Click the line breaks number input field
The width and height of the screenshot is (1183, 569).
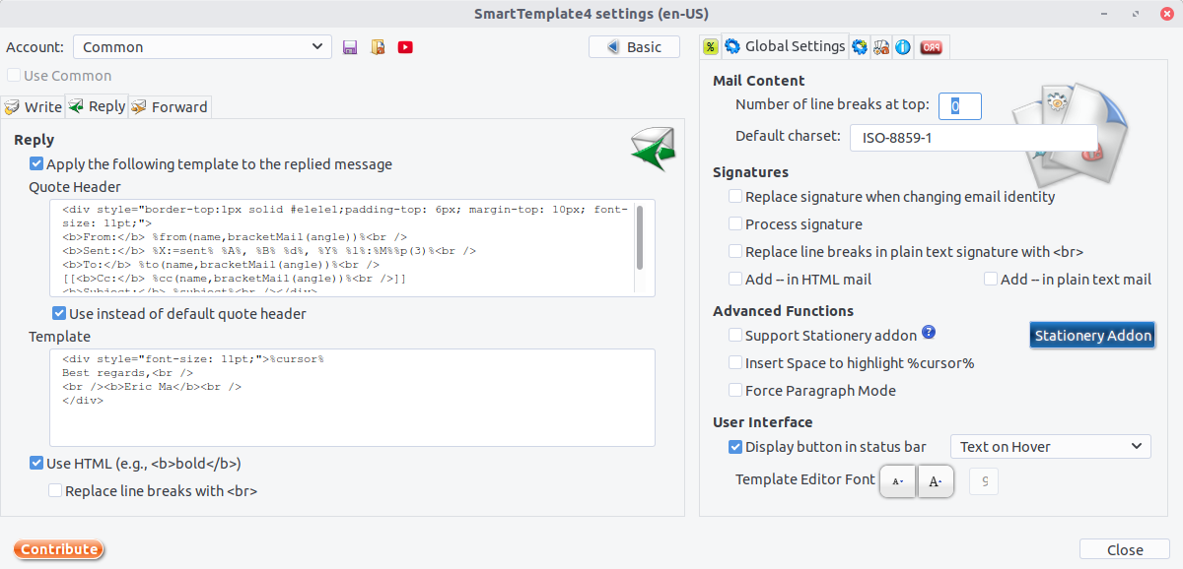[959, 105]
